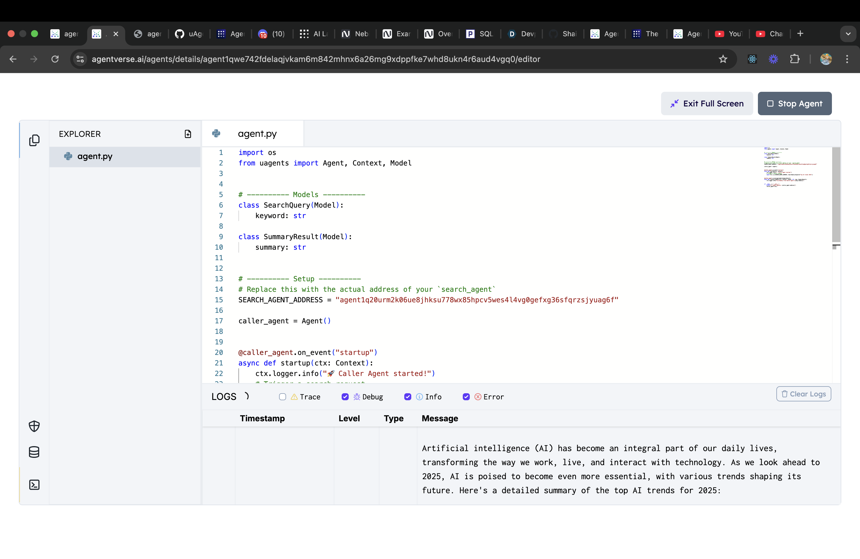Screen dimensions: 860x559
Task: Bookmark this page with the star icon
Action: click(723, 59)
